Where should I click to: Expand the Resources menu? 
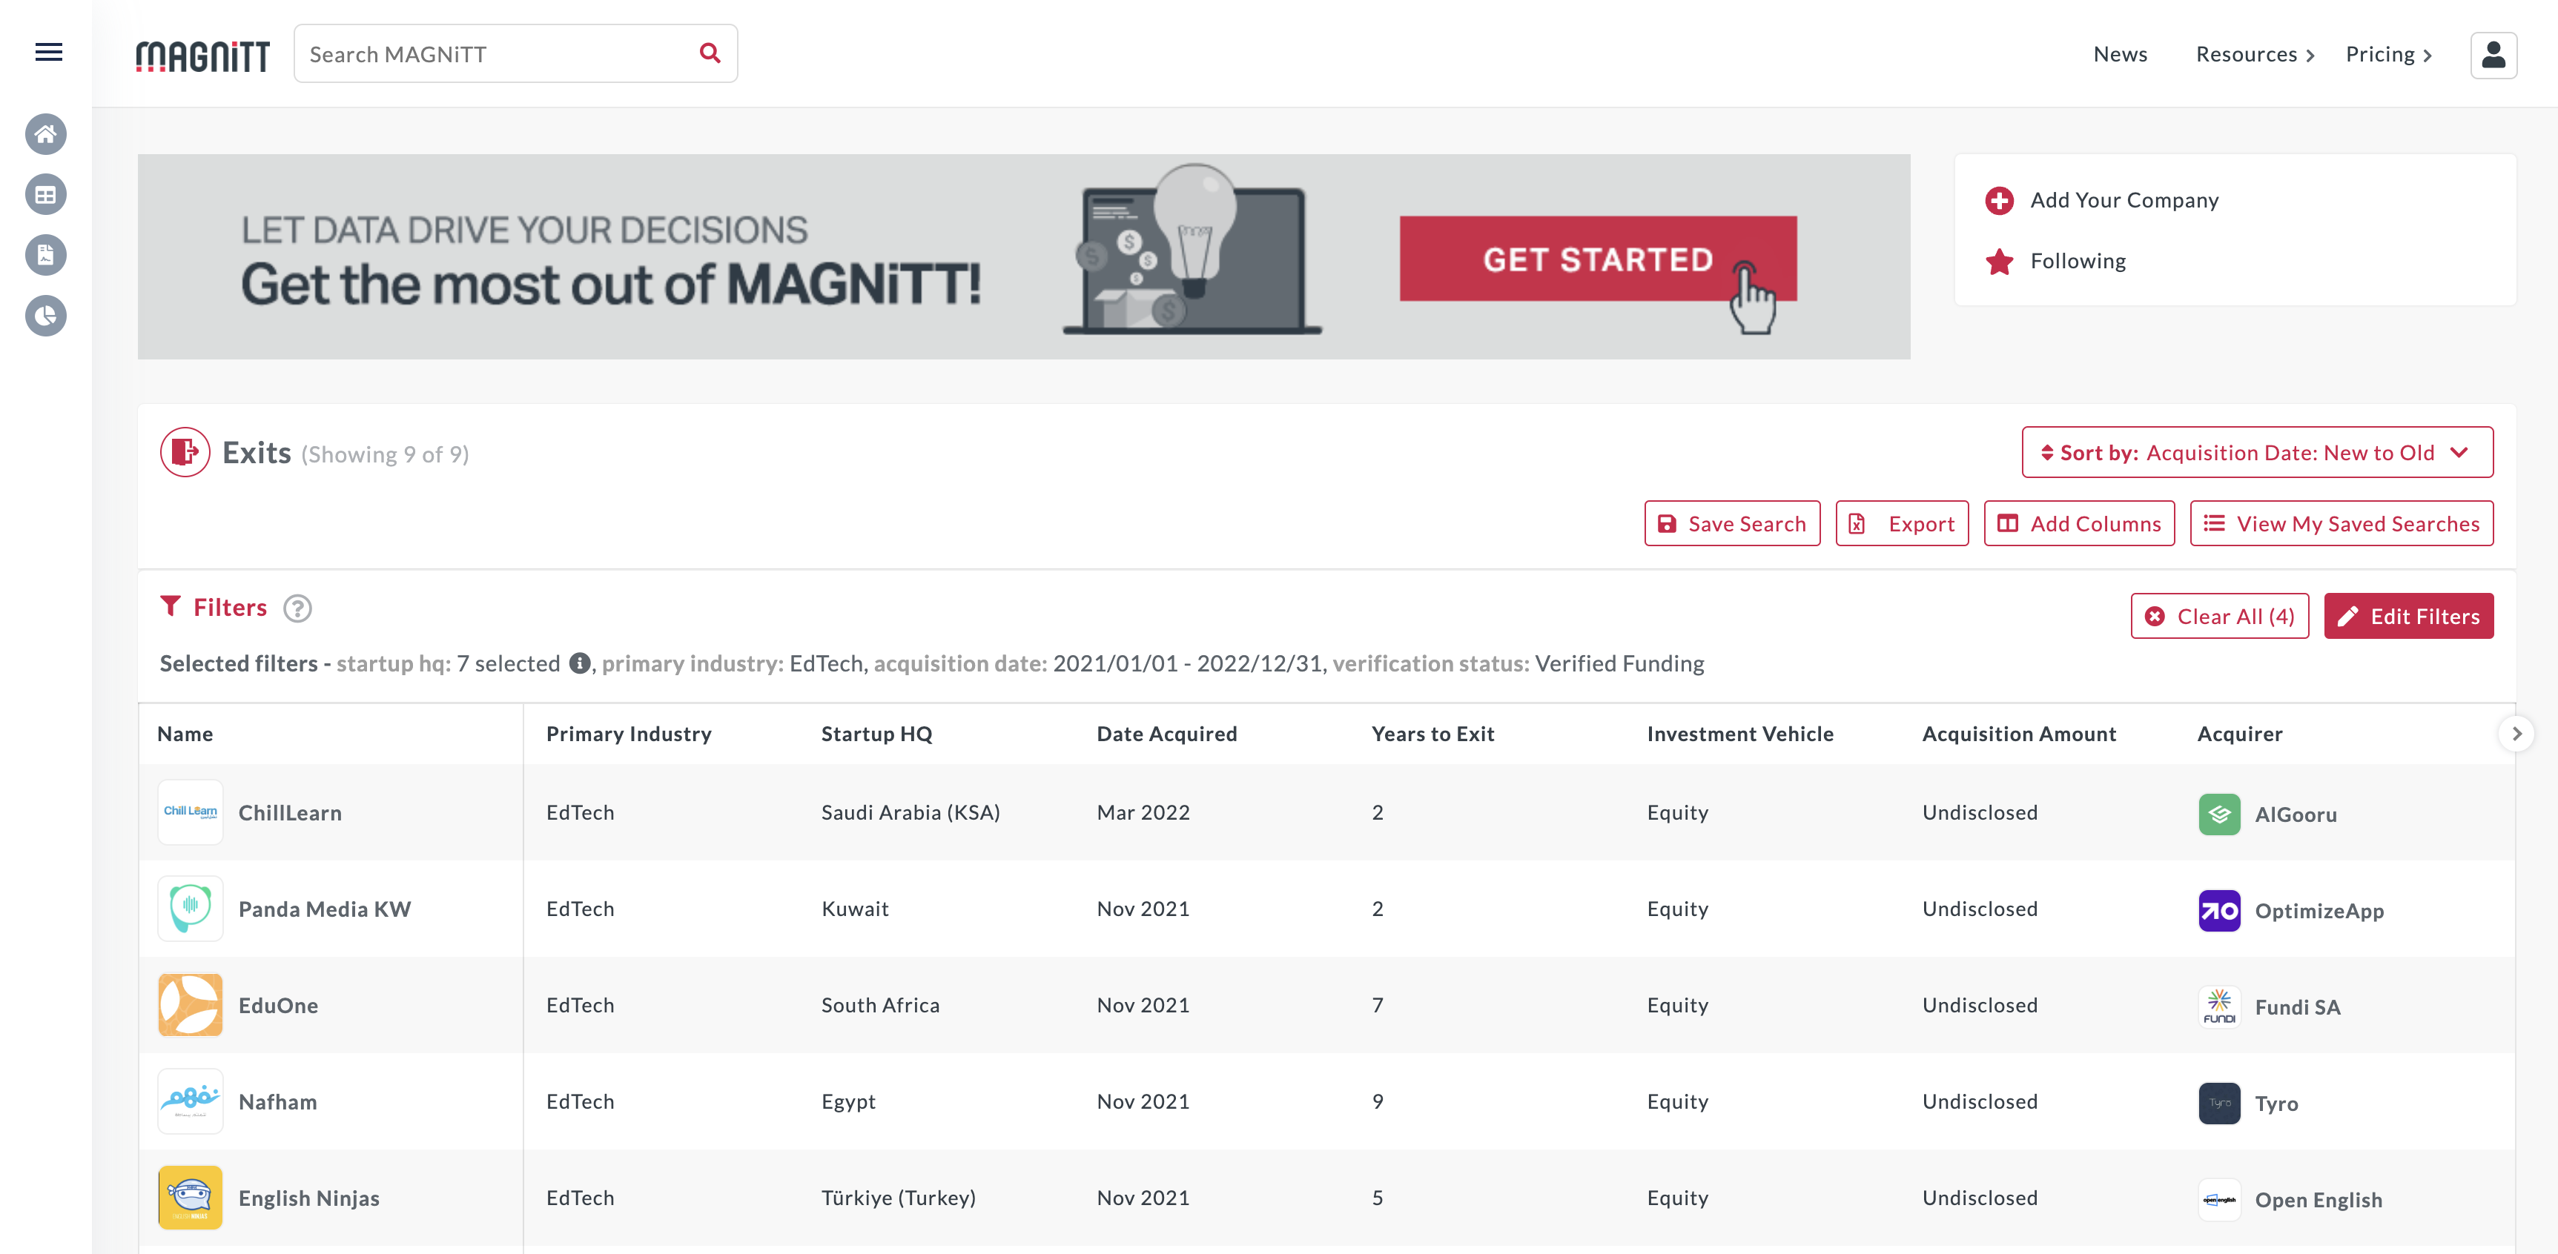(2254, 55)
